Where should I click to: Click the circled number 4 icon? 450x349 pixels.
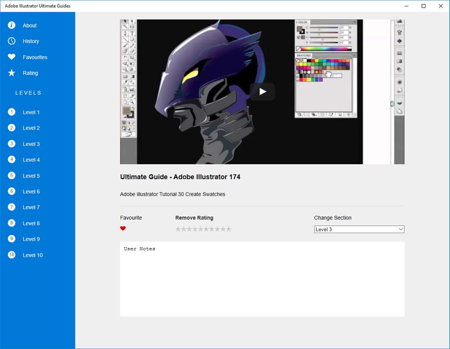point(12,159)
